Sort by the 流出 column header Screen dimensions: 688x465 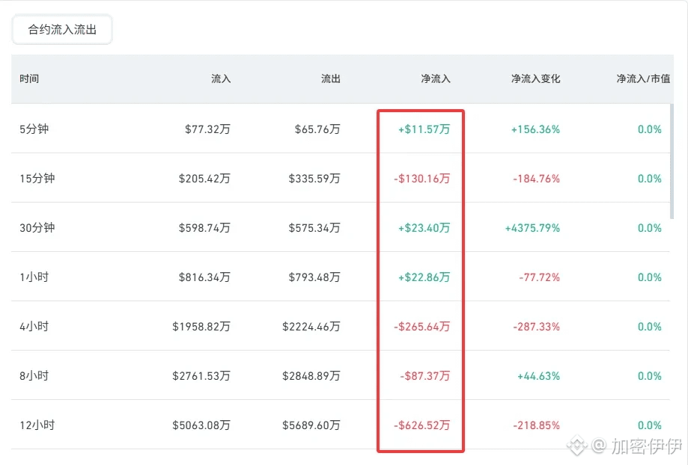pyautogui.click(x=330, y=79)
